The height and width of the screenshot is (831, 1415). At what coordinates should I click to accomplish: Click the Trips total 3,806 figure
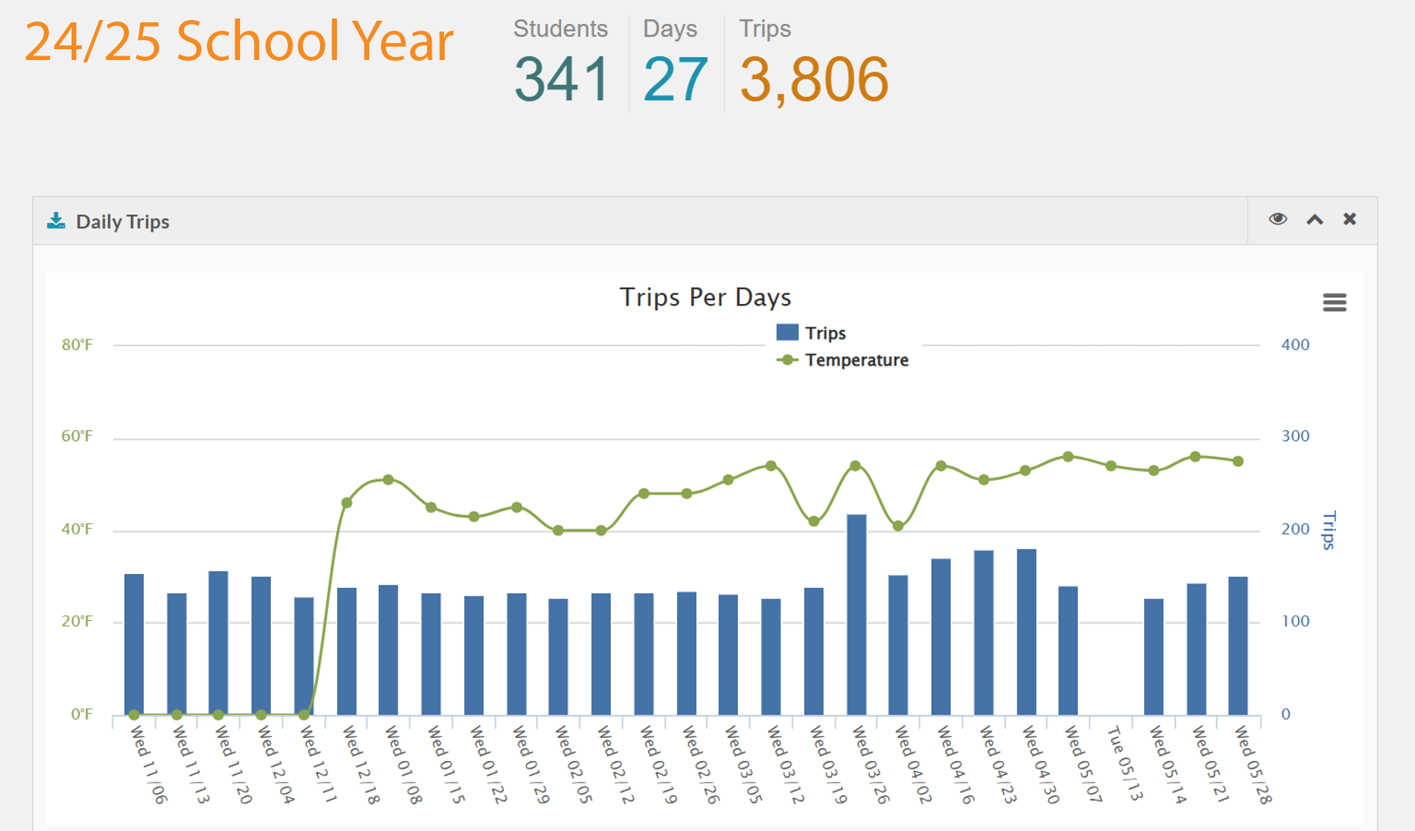[813, 79]
